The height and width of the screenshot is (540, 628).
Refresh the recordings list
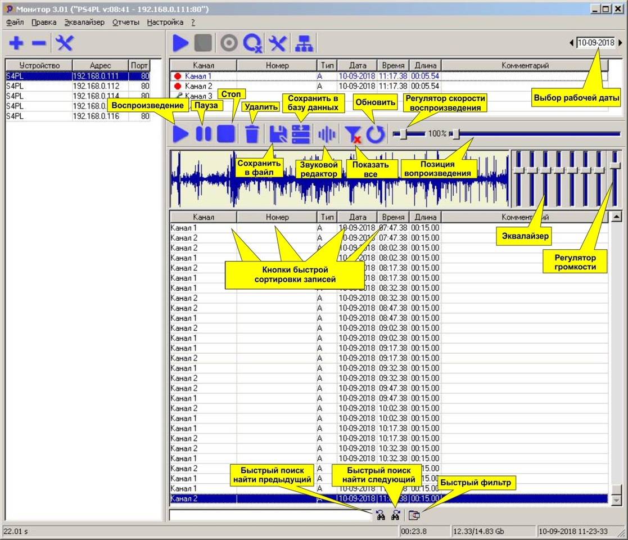[376, 134]
